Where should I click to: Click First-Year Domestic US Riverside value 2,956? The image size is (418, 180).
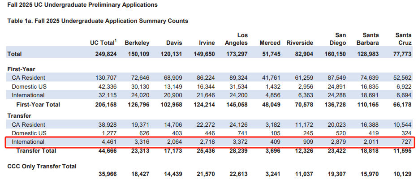[306, 86]
